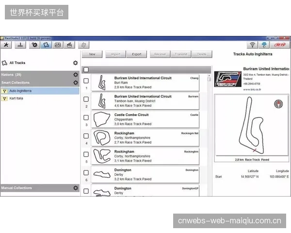Click the Buriram circuit logo image

pos(228,79)
